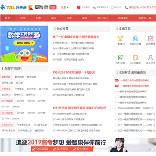Image resolution: width=156 pixels, height=156 pixels.
Task: Go to the 小学 navigation tab
Action: point(23,18)
